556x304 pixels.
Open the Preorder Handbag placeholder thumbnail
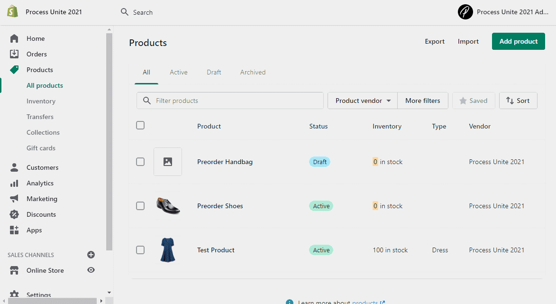[x=168, y=162]
